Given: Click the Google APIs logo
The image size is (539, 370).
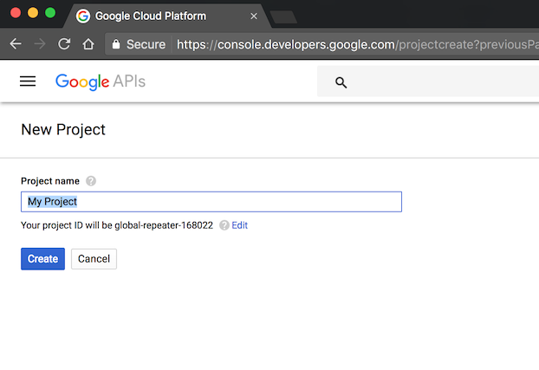Looking at the screenshot, I should (100, 81).
